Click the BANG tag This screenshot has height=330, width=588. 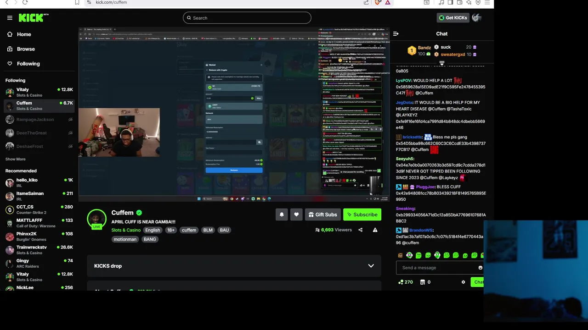(150, 239)
